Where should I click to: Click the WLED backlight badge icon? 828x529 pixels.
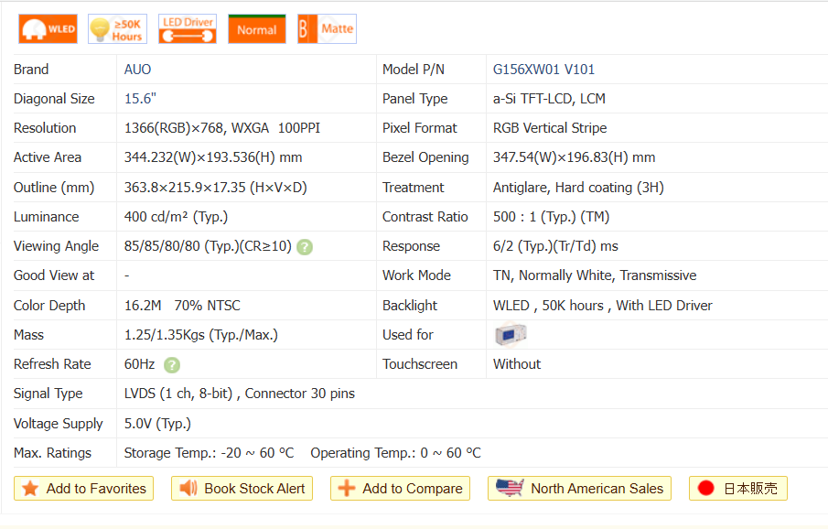pos(48,29)
